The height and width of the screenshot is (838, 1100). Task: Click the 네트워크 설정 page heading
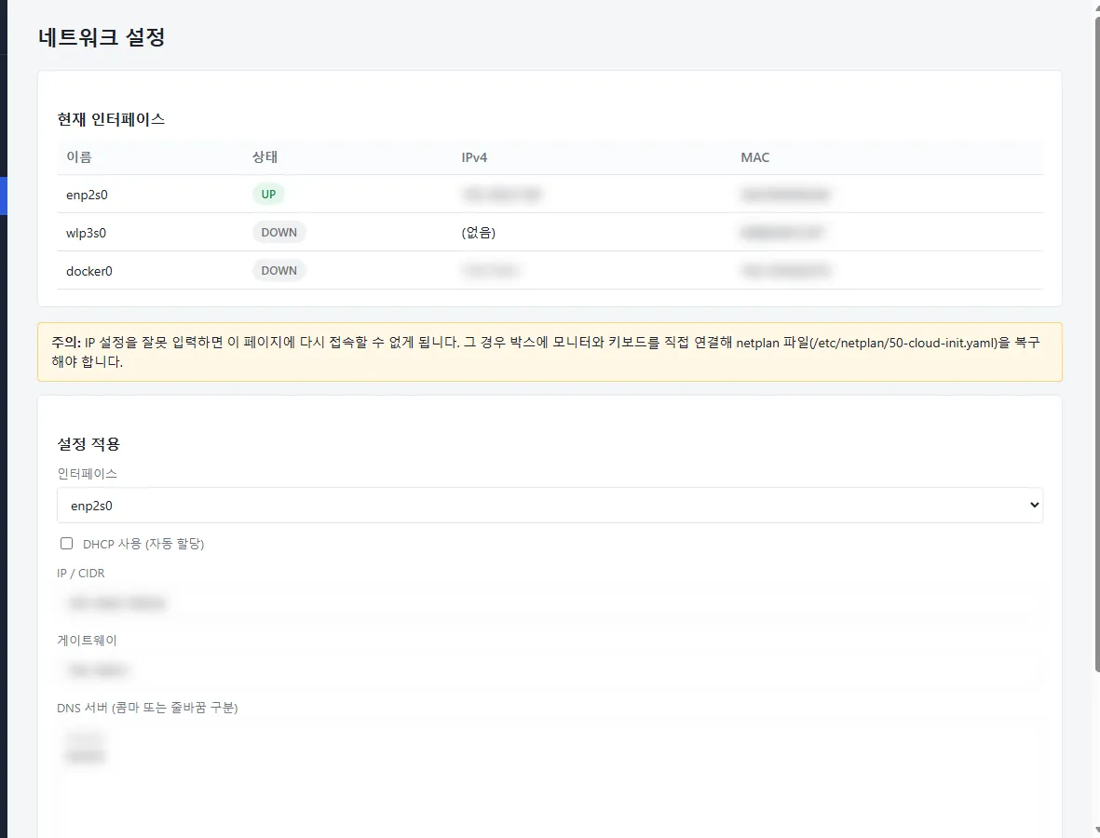(102, 36)
